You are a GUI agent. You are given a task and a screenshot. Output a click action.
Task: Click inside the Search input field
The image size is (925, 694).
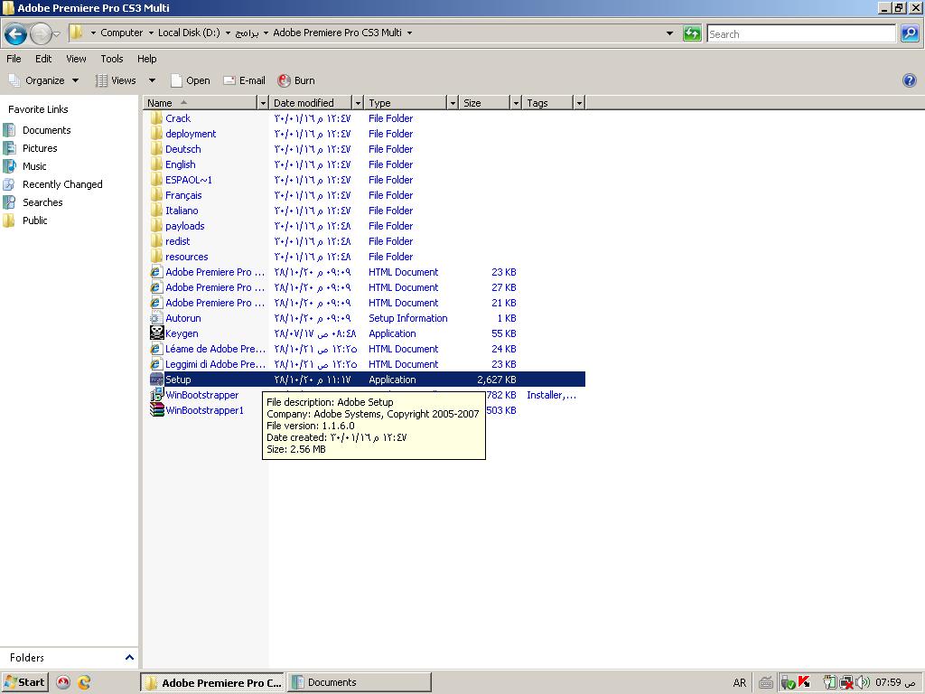[x=800, y=33]
